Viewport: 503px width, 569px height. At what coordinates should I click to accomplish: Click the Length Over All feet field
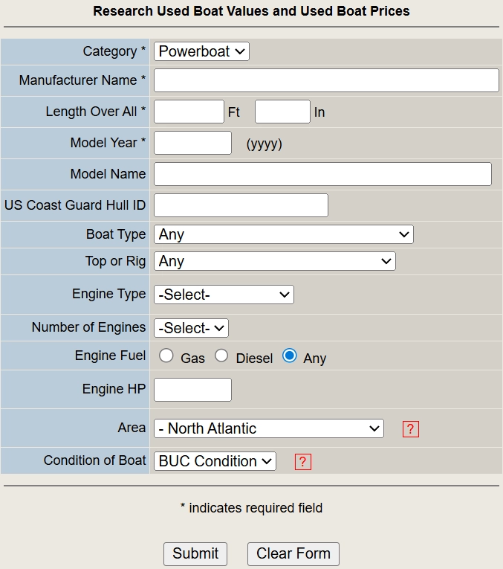point(189,112)
